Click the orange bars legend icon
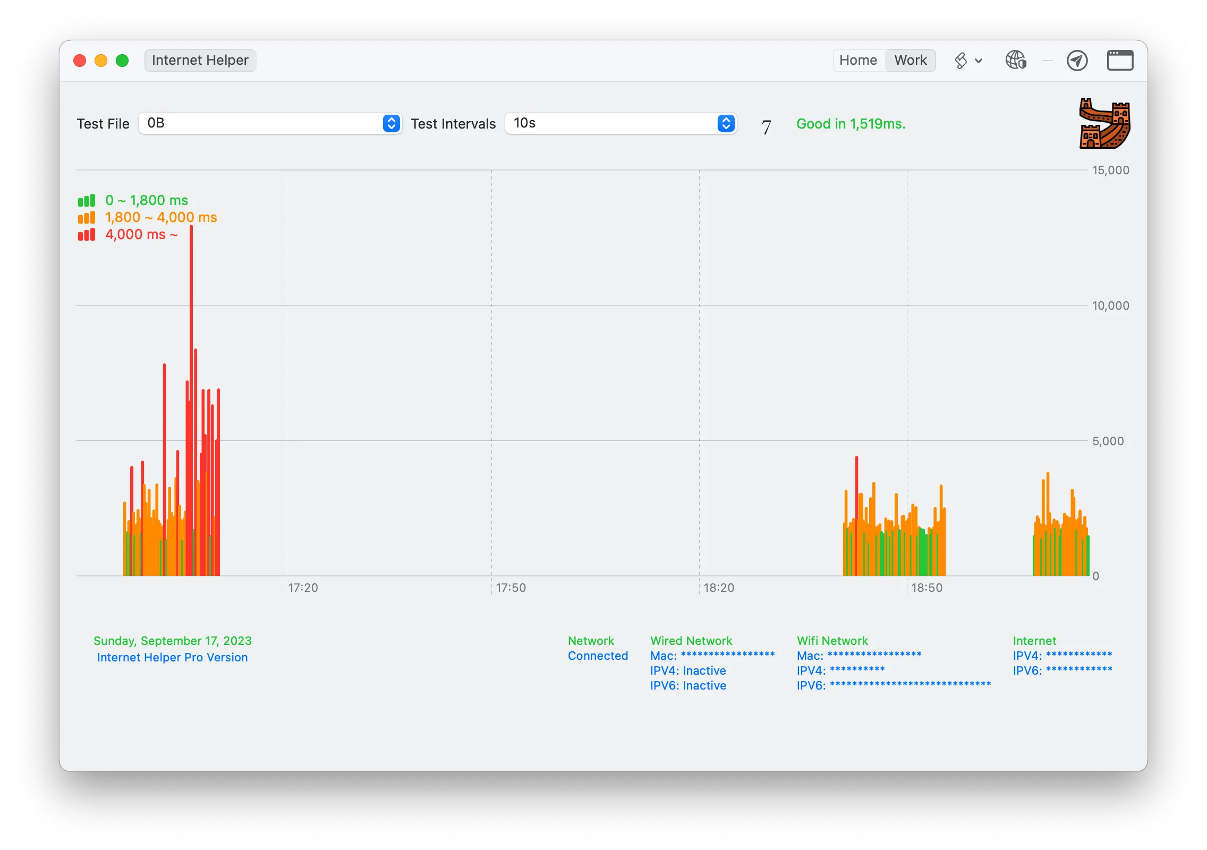The image size is (1207, 850). click(x=87, y=217)
